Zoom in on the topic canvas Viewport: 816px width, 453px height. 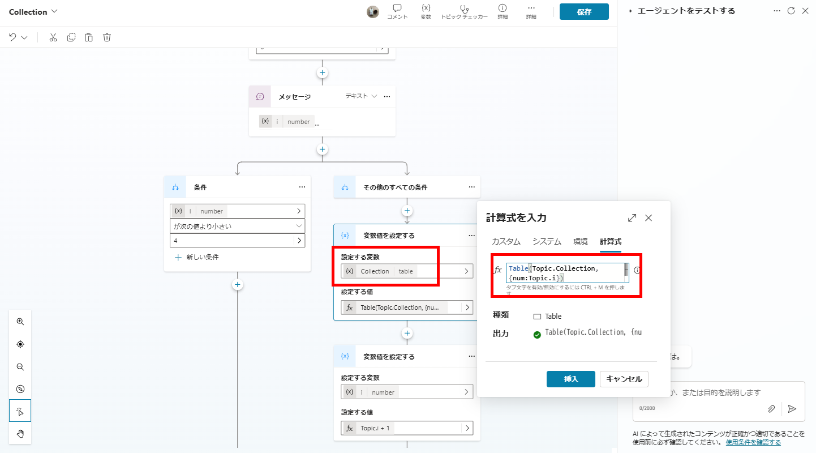click(x=20, y=321)
